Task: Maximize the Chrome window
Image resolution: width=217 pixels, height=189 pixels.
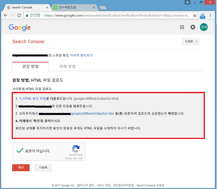Action: (x=201, y=2)
